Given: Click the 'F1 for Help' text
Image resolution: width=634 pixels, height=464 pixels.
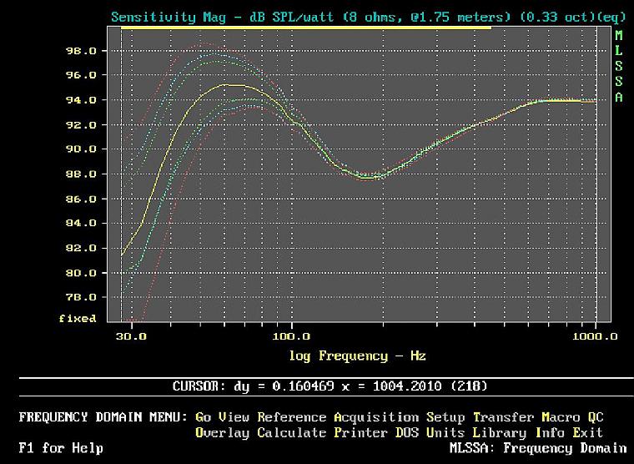Looking at the screenshot, I should click(61, 448).
